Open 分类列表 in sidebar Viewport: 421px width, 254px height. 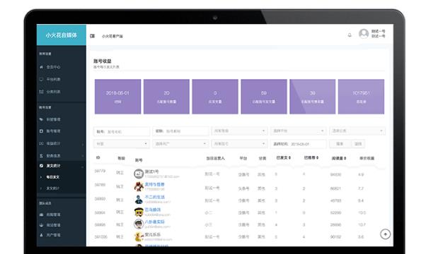54,92
